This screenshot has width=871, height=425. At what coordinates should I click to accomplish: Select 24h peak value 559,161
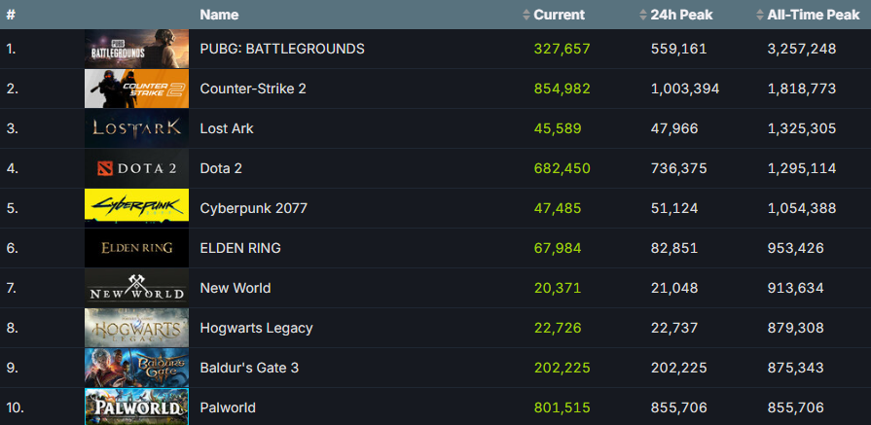(679, 49)
